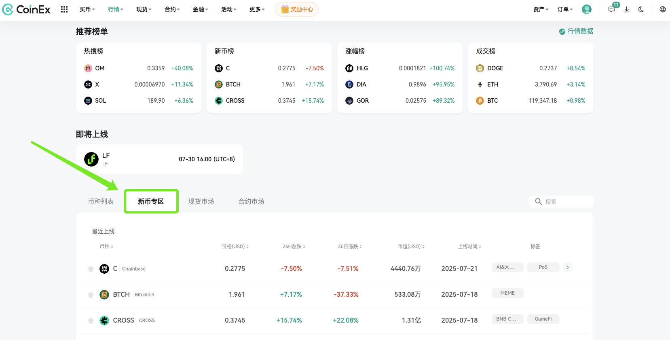Favorite the BTCH row star
Screen dimensions: 670x340
pos(91,295)
